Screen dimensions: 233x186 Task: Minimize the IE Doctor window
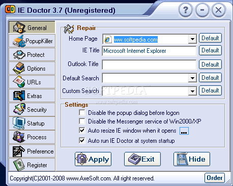(x=202, y=10)
